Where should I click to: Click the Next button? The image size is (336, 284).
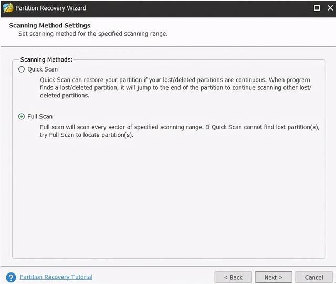coord(273,277)
